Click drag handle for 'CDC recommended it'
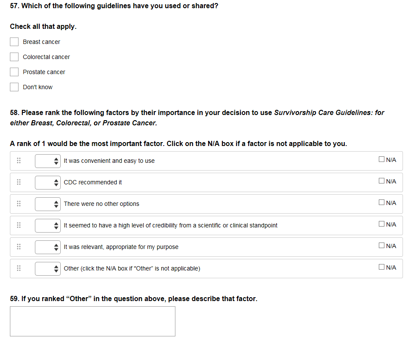 (19, 182)
